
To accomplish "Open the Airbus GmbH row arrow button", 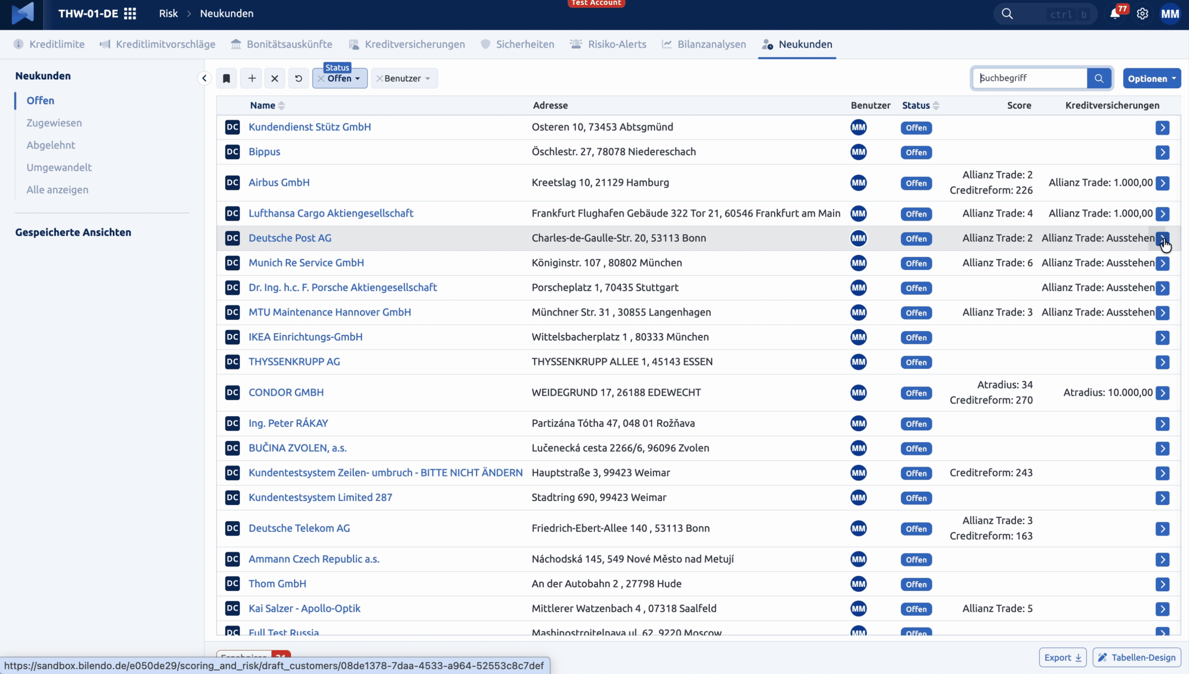I will point(1162,183).
